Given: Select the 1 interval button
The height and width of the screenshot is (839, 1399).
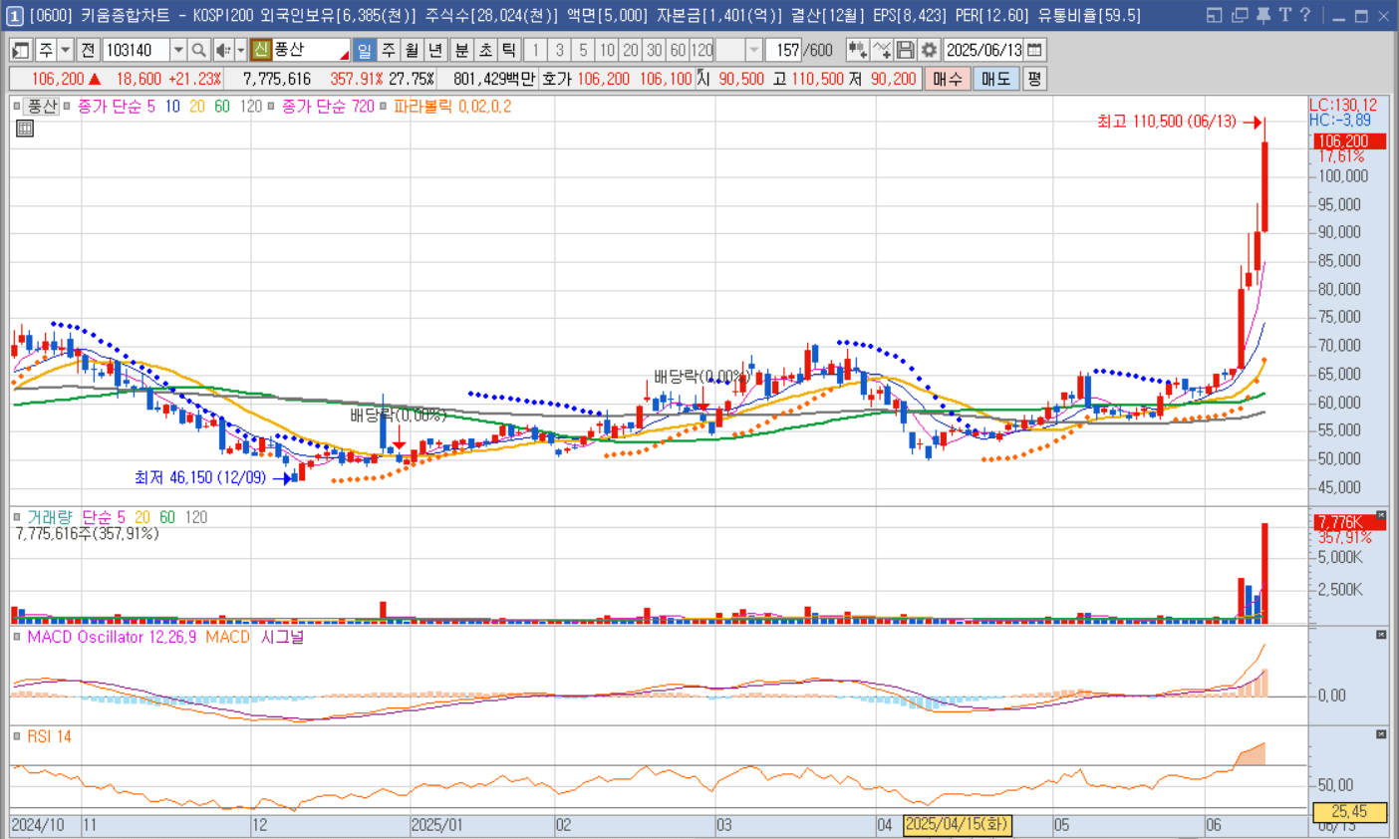Looking at the screenshot, I should pos(535,50).
